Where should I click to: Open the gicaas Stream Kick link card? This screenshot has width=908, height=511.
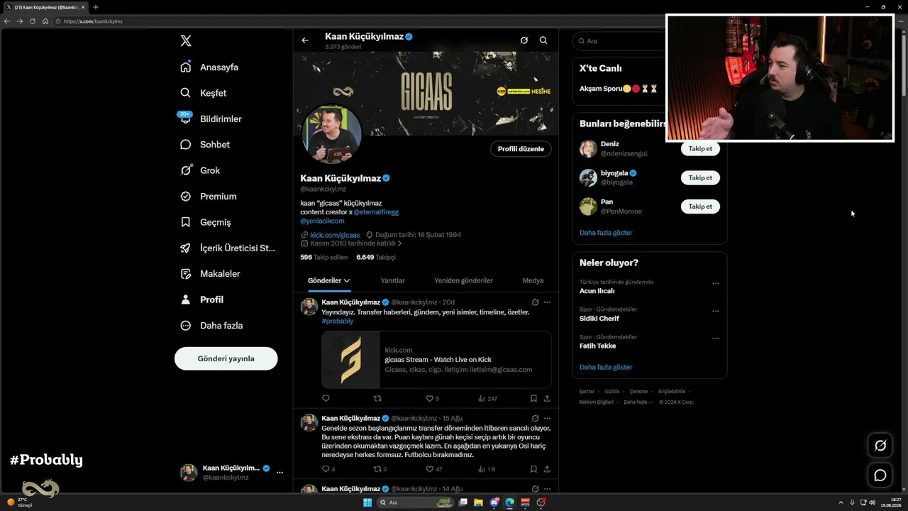pos(436,360)
